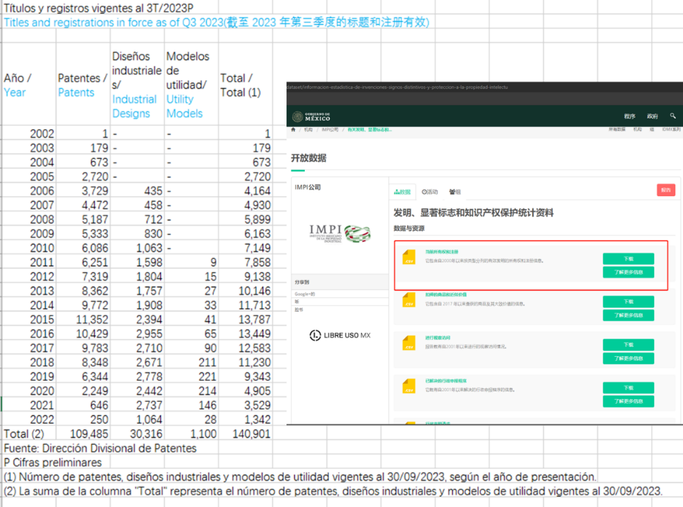The height and width of the screenshot is (507, 683).
Task: Select footnote (1) beginning 'Número de patentes'
Action: pos(300,477)
